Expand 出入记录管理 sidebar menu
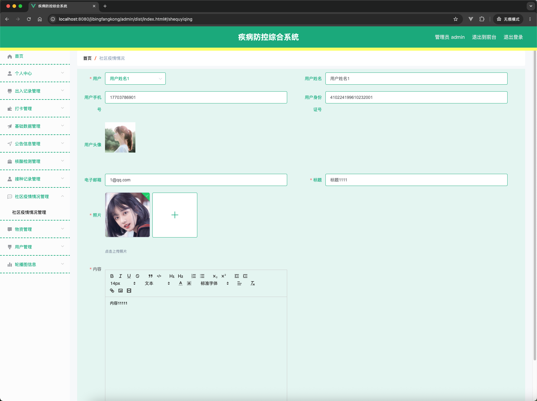The width and height of the screenshot is (537, 401). pyautogui.click(x=35, y=91)
